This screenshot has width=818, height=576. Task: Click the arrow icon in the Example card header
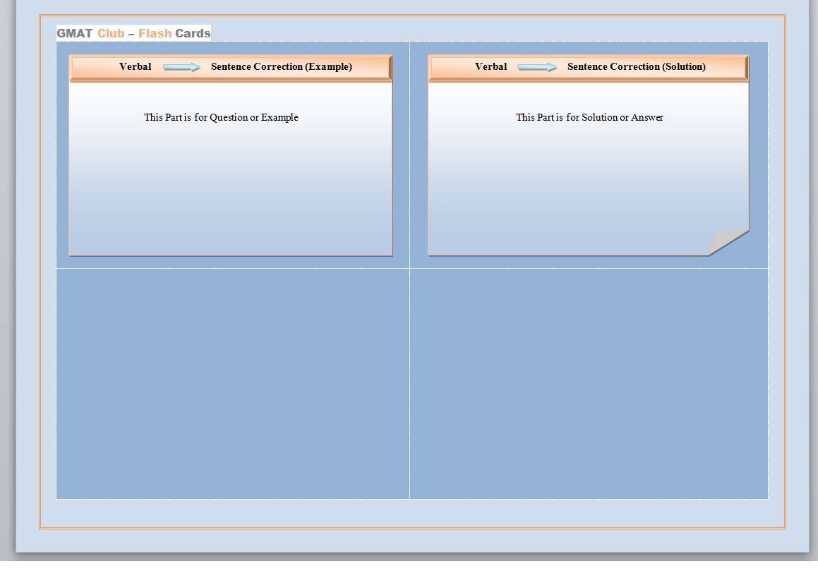tap(181, 67)
